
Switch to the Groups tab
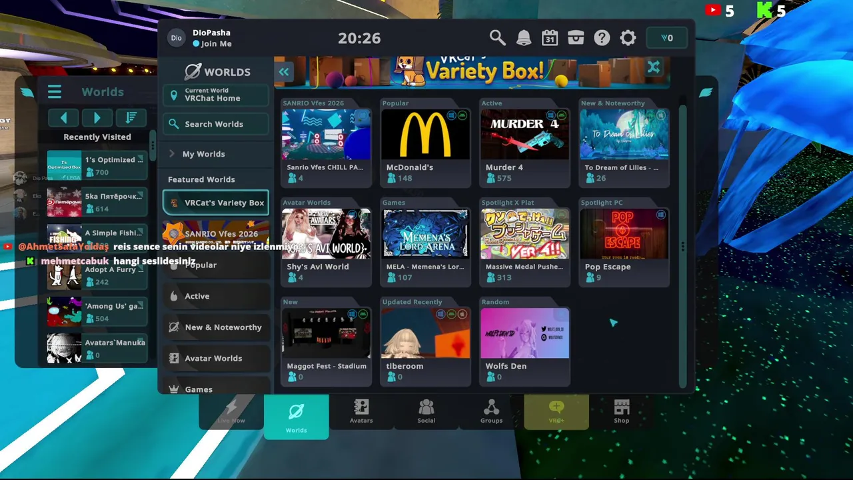pyautogui.click(x=491, y=411)
